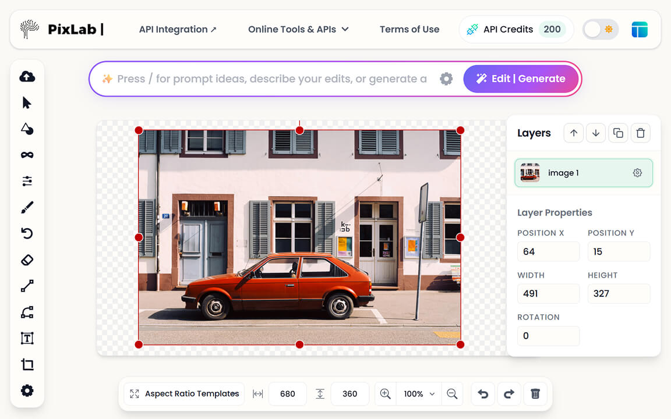The height and width of the screenshot is (419, 671).
Task: Select the cursor selection tool
Action: pos(27,102)
